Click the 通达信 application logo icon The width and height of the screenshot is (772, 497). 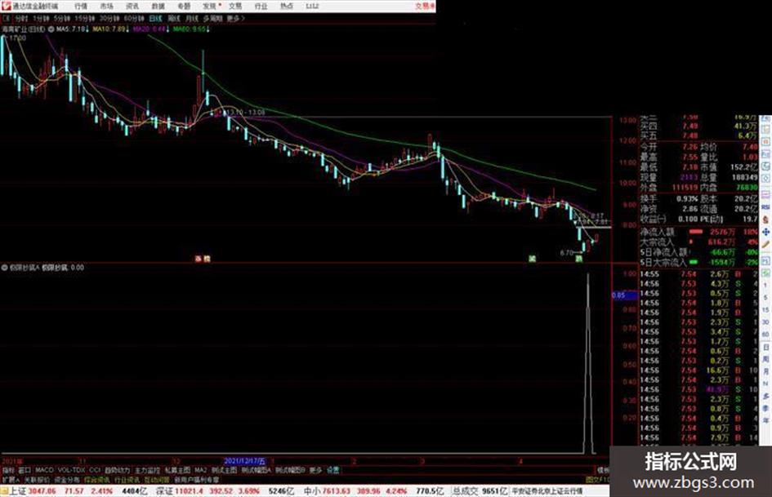tap(7, 6)
